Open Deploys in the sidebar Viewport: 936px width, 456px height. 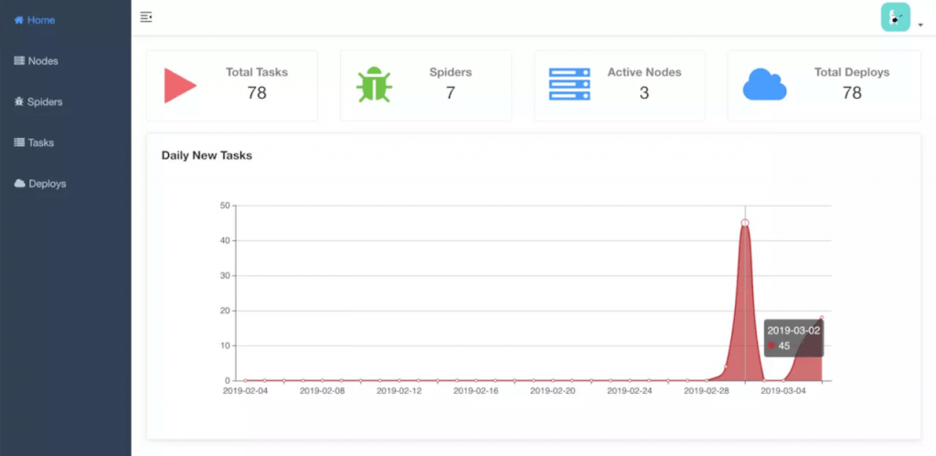point(66,184)
